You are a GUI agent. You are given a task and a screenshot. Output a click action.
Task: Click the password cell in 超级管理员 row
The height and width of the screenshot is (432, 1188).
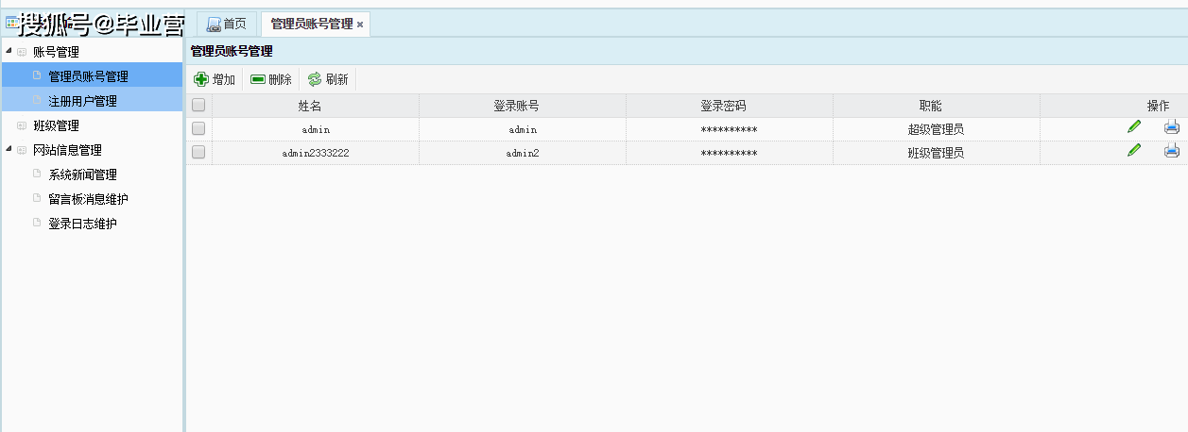pos(729,129)
